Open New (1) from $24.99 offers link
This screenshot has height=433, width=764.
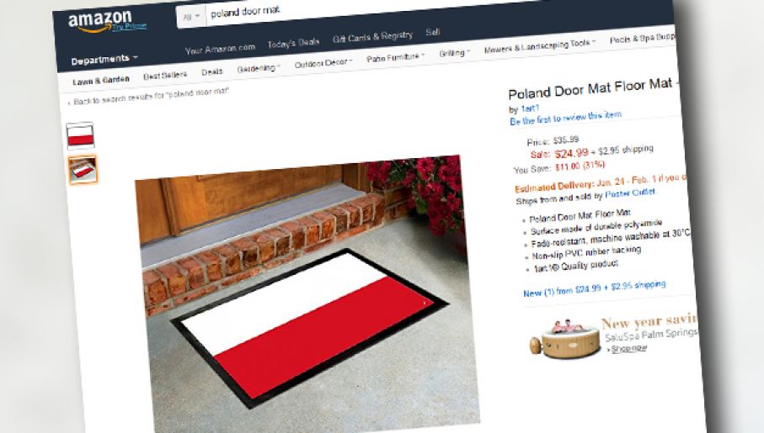pyautogui.click(x=595, y=288)
